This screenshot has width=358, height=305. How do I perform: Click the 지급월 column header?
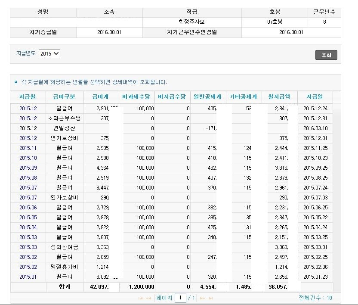[28, 97]
